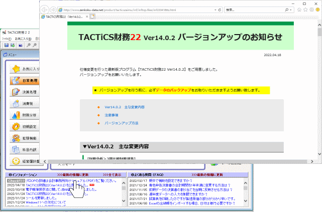Click the メニュー panel header icon

coord(6,55)
